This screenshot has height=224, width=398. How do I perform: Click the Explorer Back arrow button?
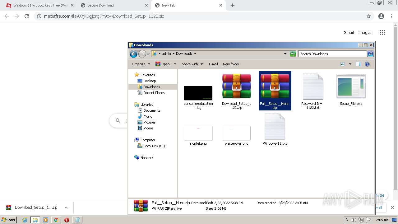pyautogui.click(x=133, y=54)
